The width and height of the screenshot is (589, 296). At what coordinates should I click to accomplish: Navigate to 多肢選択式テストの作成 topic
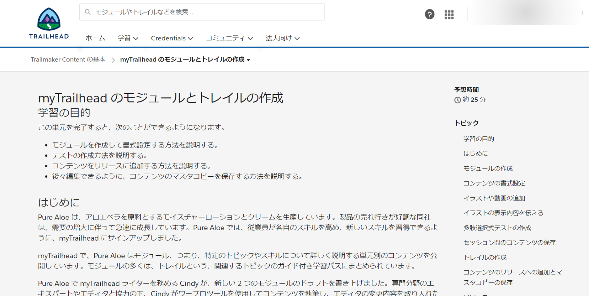pos(497,228)
